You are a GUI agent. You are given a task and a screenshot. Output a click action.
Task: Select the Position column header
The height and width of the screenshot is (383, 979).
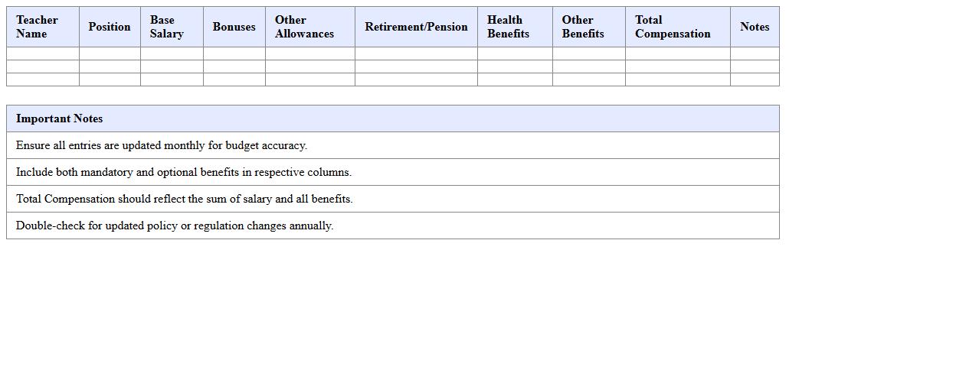click(110, 27)
